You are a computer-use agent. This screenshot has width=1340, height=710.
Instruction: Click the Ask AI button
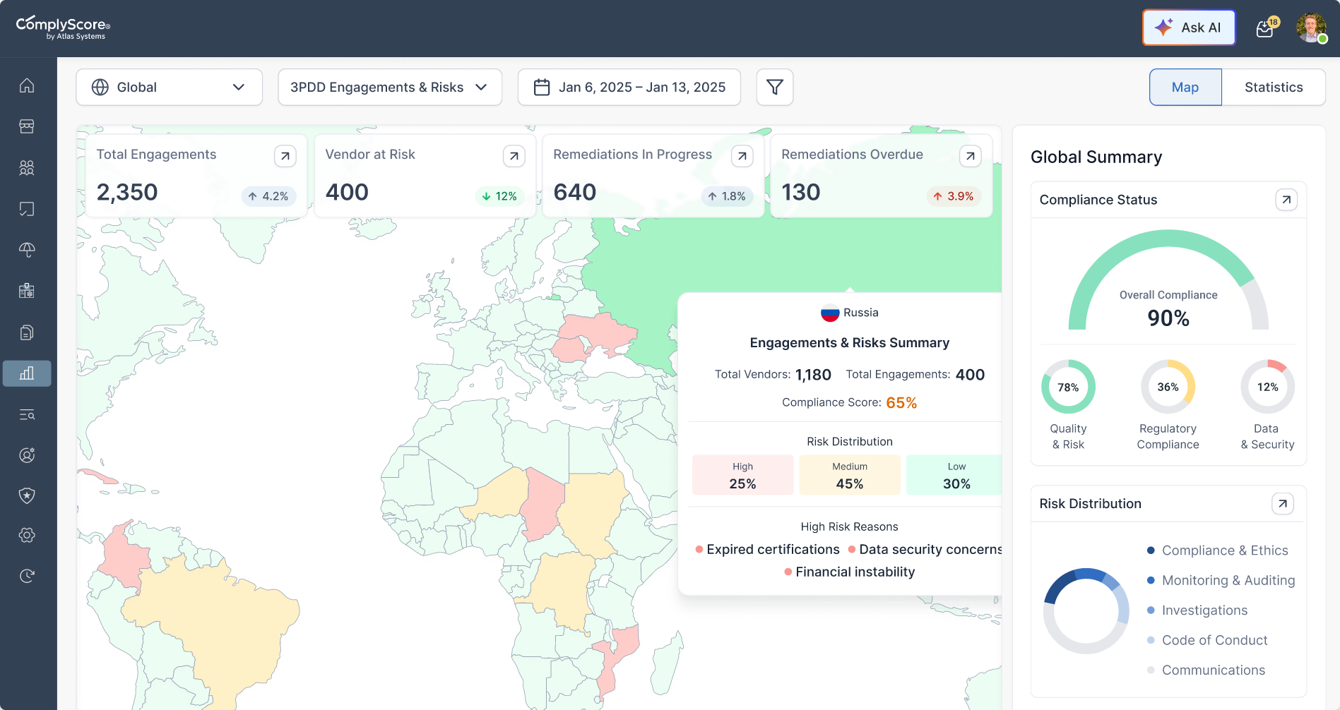(1189, 28)
